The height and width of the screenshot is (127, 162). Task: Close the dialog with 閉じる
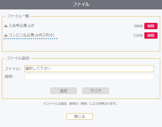[x=80, y=116]
